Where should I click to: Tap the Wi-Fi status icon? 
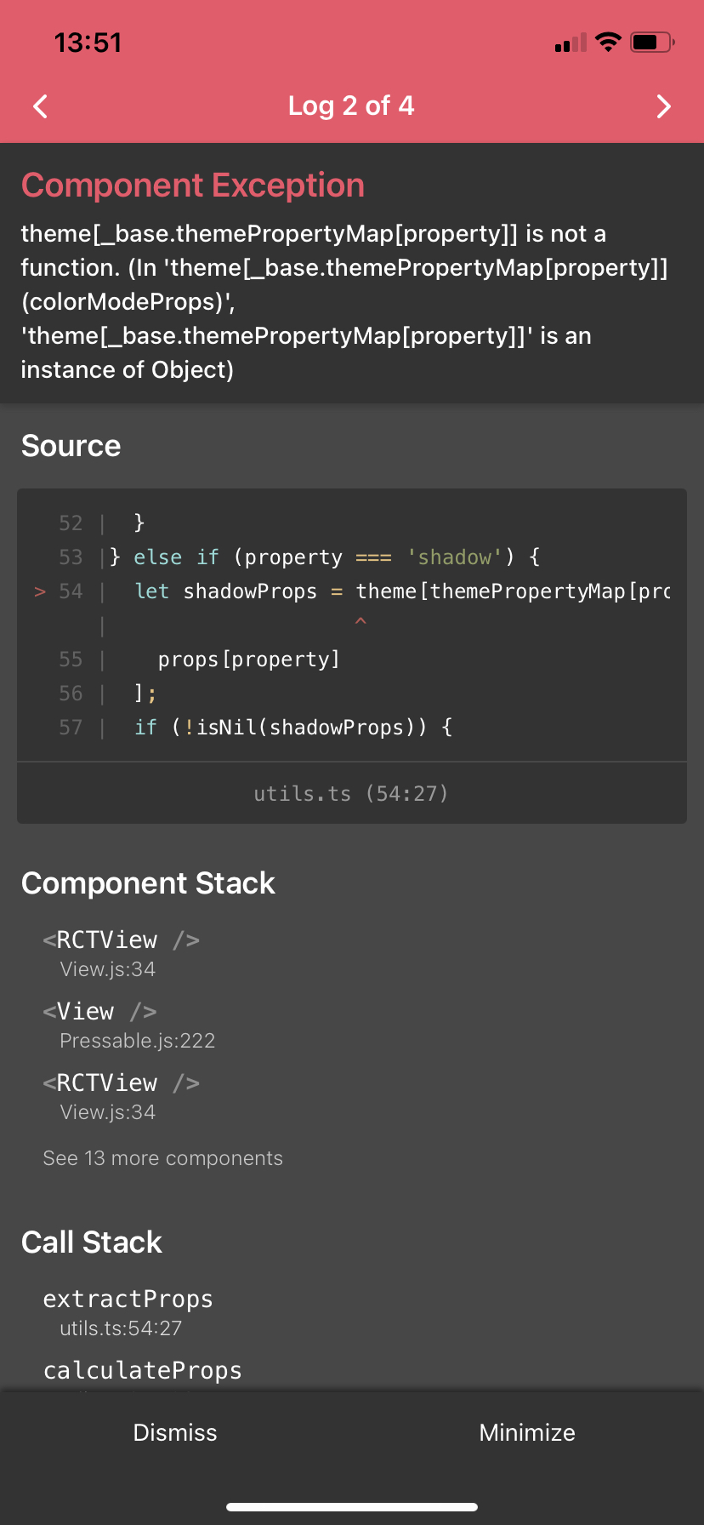[608, 42]
